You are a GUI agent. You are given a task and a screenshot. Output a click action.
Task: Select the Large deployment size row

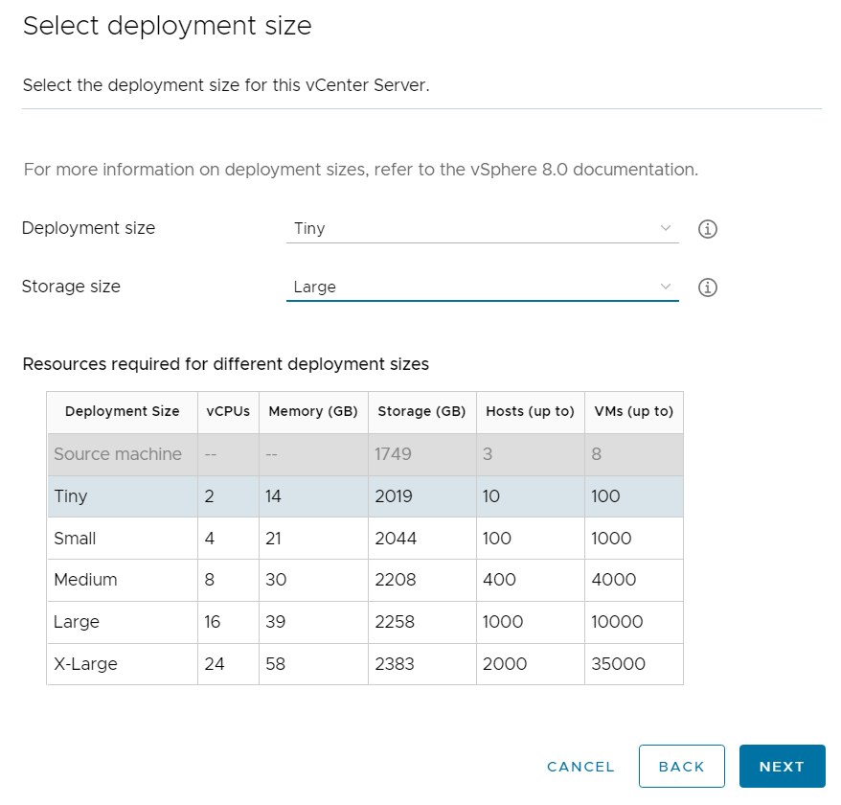click(364, 622)
